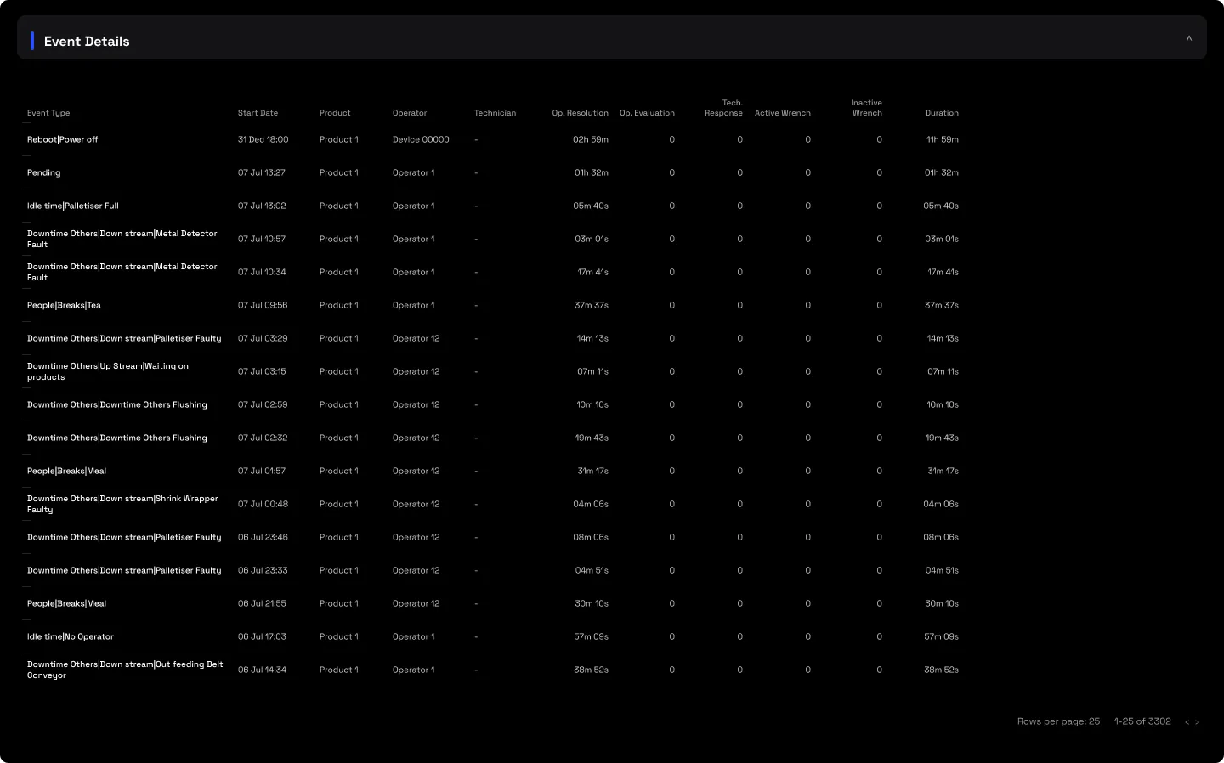Click the 37m 37s duration value

(x=942, y=305)
